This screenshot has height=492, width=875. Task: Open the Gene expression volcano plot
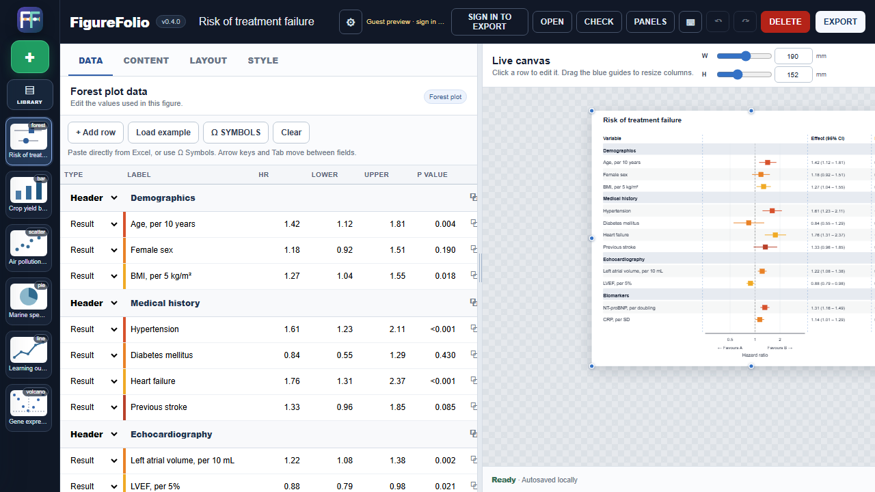[x=29, y=408]
